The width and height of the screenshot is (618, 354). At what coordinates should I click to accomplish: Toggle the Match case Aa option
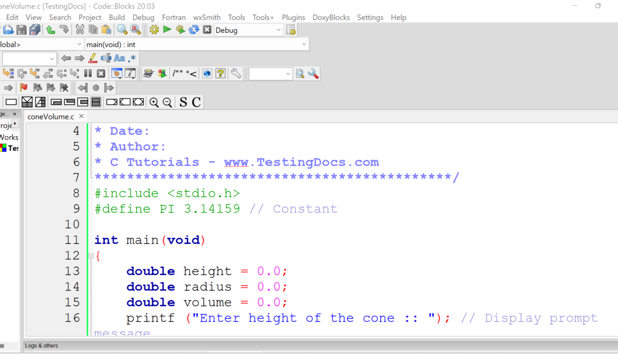pos(119,59)
